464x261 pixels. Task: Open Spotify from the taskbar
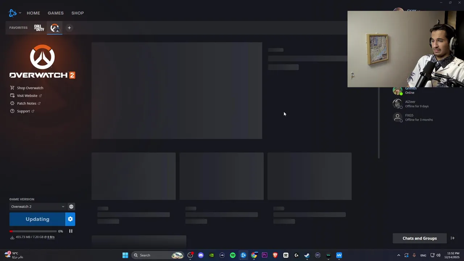tap(233, 255)
